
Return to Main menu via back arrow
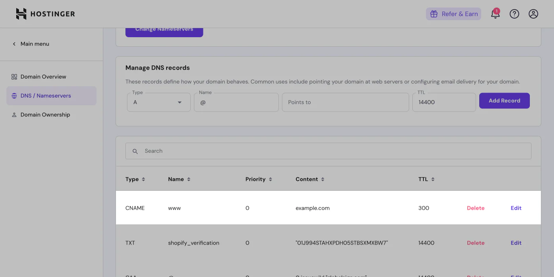pyautogui.click(x=14, y=44)
